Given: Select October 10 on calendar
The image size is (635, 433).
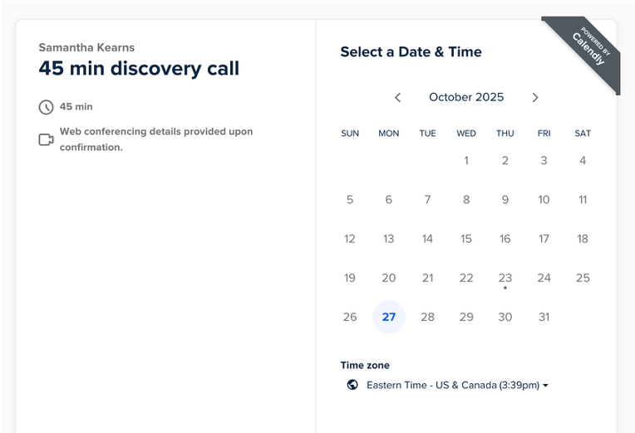Looking at the screenshot, I should 544,200.
